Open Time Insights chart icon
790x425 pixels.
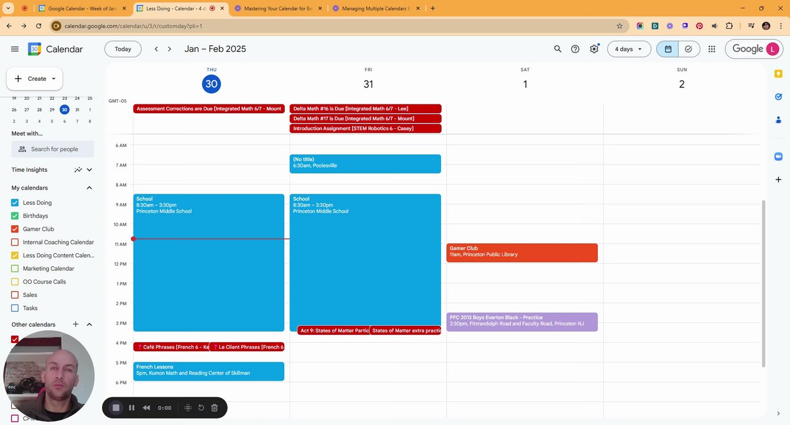click(x=78, y=170)
